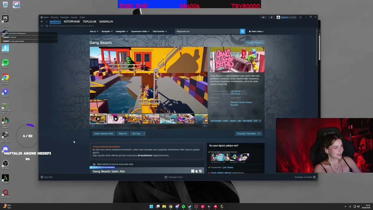Select the Stremio desktop icon
The image size is (373, 210).
click(5, 92)
